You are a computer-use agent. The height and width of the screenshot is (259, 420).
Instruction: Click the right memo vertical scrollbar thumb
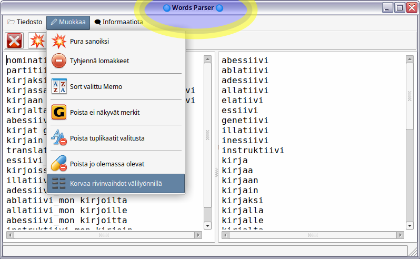(x=409, y=96)
